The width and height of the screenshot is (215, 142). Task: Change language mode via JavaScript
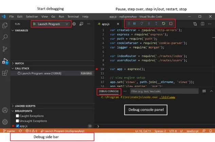tap(192, 131)
